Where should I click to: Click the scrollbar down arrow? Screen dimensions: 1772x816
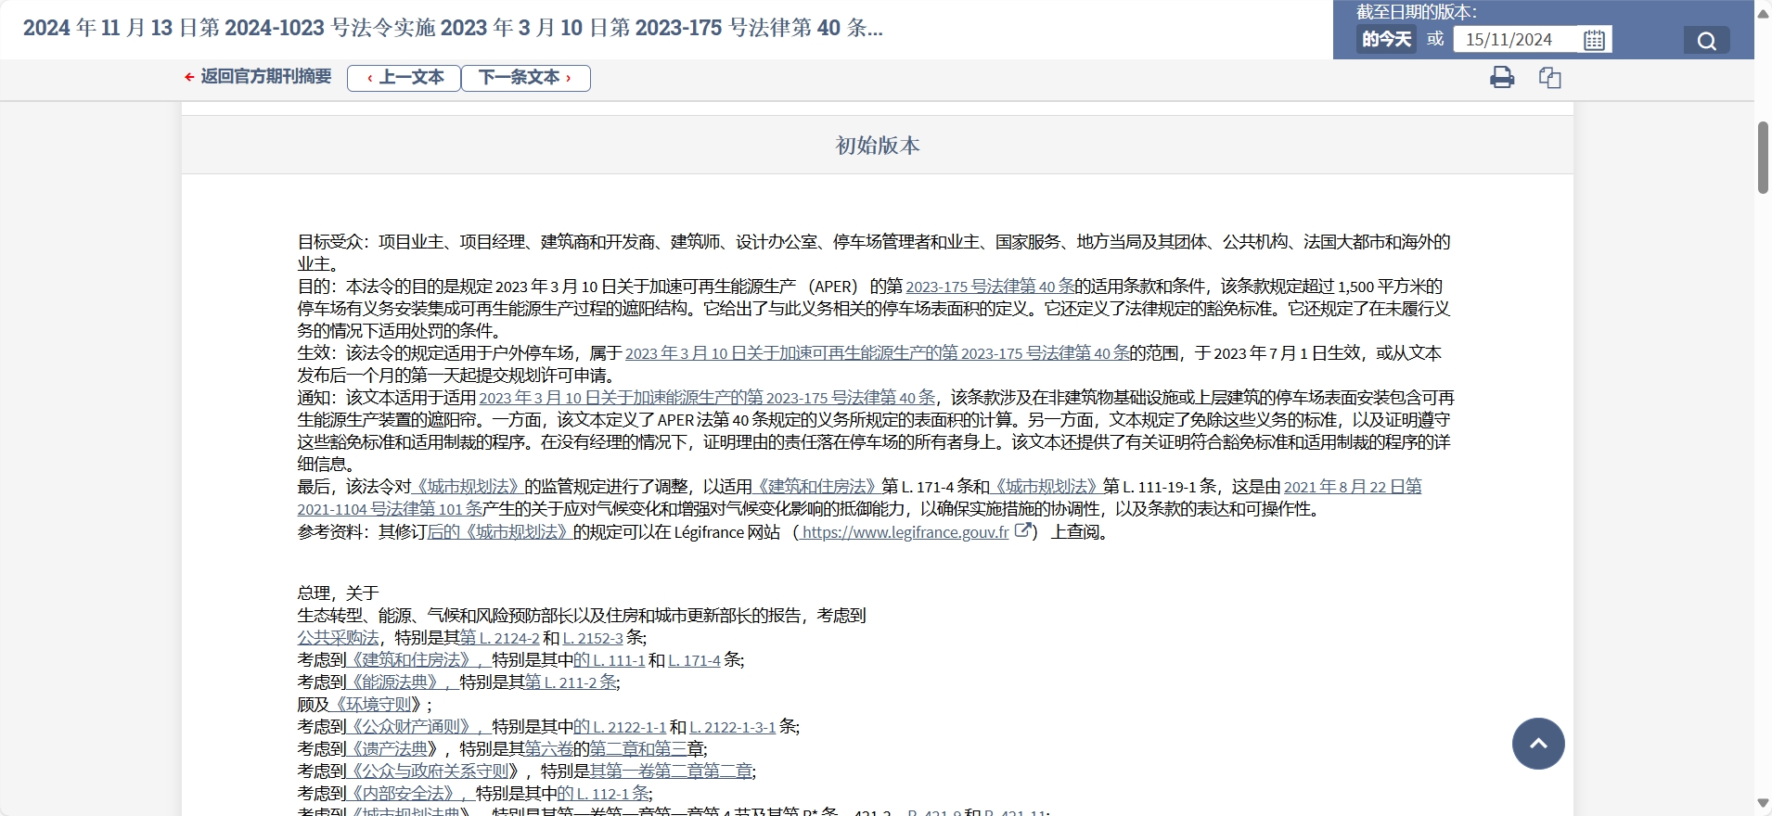tap(1763, 803)
